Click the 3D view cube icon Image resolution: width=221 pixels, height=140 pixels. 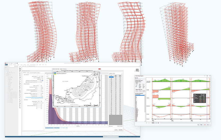coord(137,70)
